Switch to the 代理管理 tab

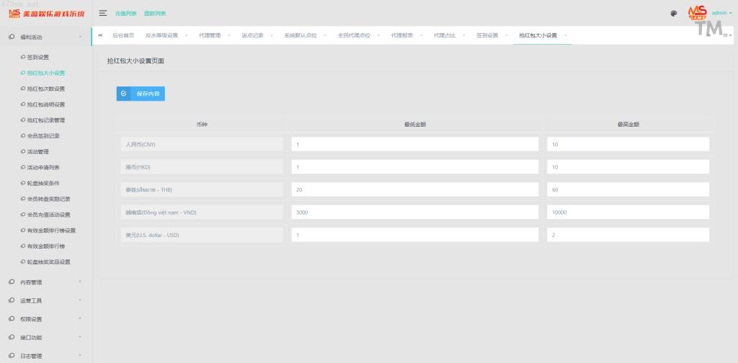pyautogui.click(x=210, y=35)
